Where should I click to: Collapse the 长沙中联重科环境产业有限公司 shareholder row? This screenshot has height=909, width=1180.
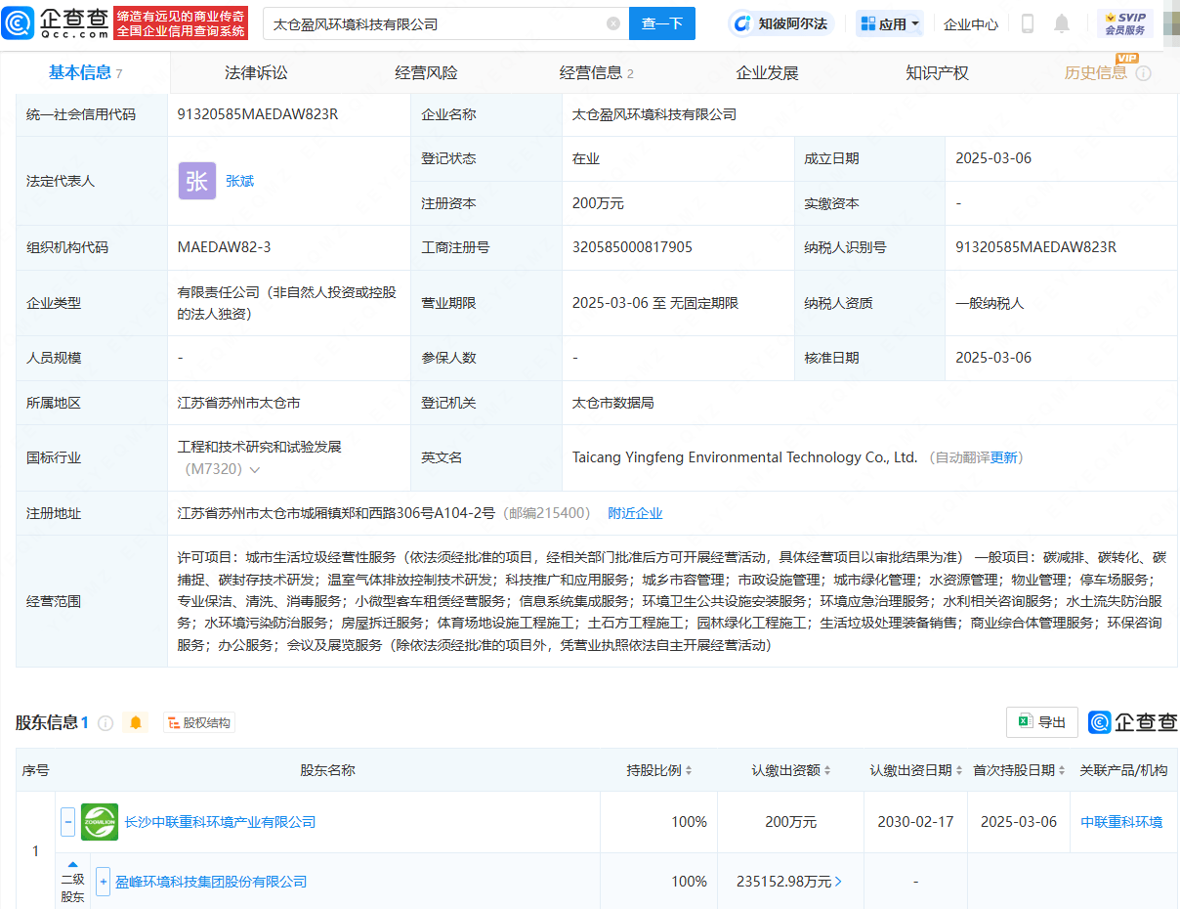(68, 822)
